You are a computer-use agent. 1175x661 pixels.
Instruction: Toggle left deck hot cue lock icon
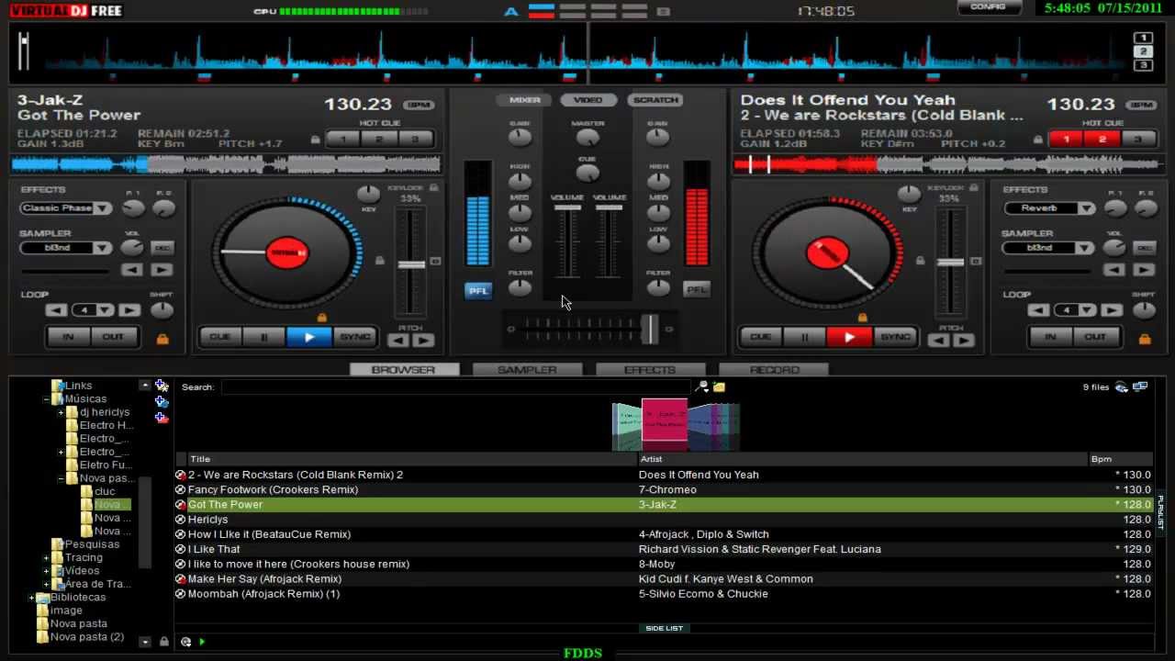316,140
